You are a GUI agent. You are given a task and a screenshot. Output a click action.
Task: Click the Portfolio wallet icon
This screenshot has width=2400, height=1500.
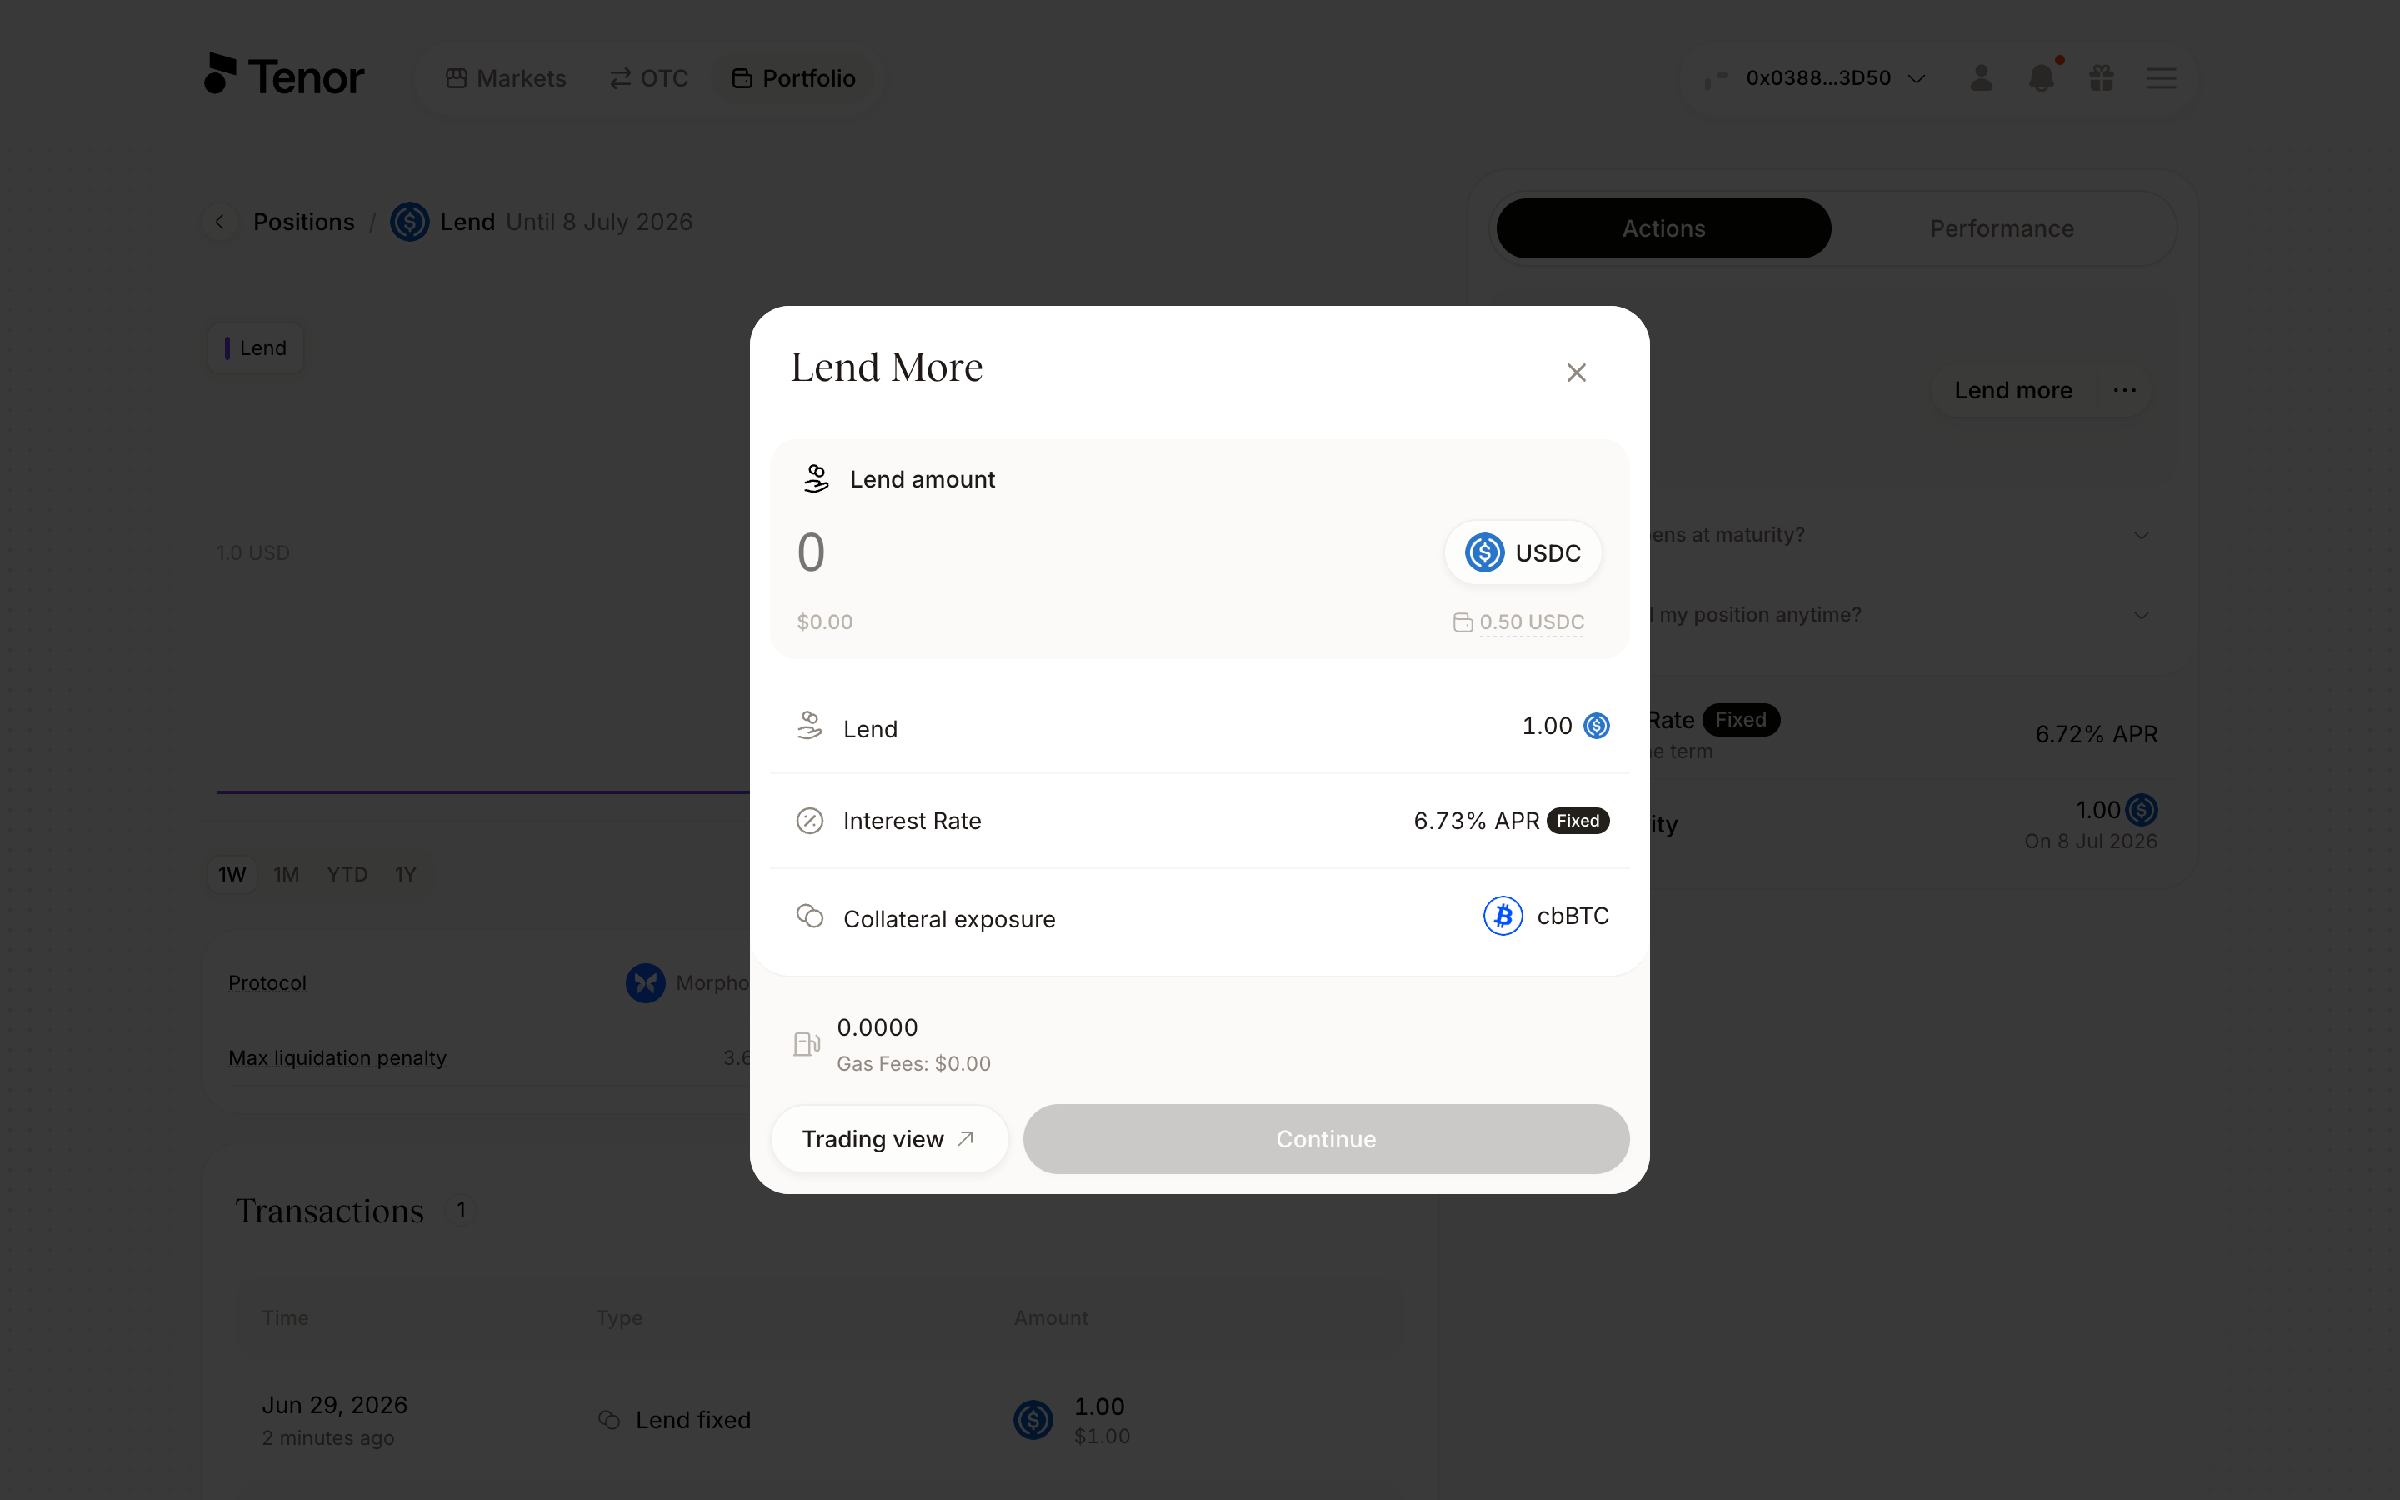coord(742,78)
